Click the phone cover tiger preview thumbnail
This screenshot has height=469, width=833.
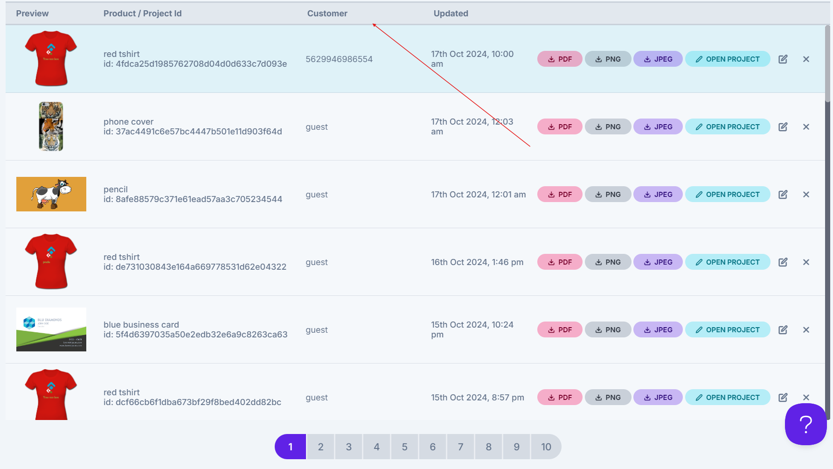(x=51, y=126)
